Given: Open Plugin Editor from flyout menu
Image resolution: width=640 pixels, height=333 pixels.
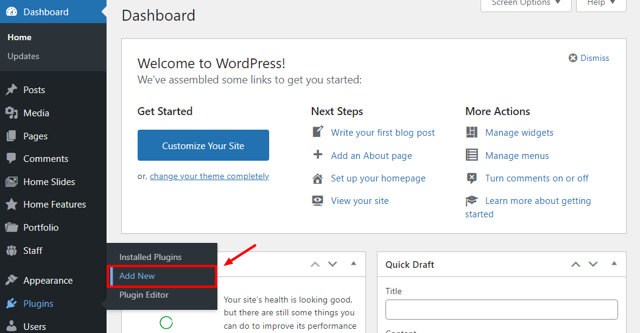Looking at the screenshot, I should click(x=144, y=295).
